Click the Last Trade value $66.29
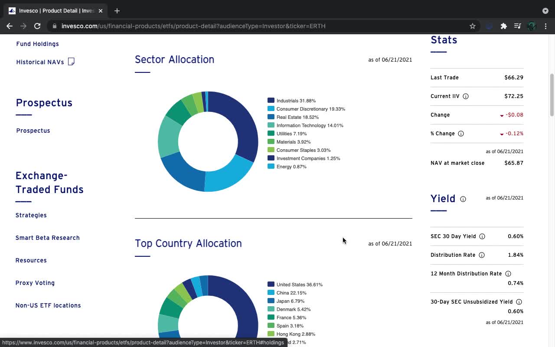The height and width of the screenshot is (347, 555). 514,78
